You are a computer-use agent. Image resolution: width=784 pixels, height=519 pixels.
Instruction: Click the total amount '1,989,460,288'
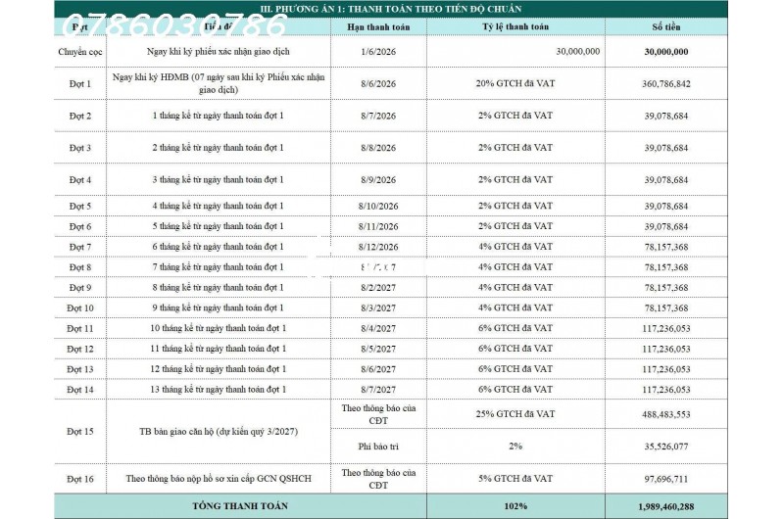[x=666, y=506]
